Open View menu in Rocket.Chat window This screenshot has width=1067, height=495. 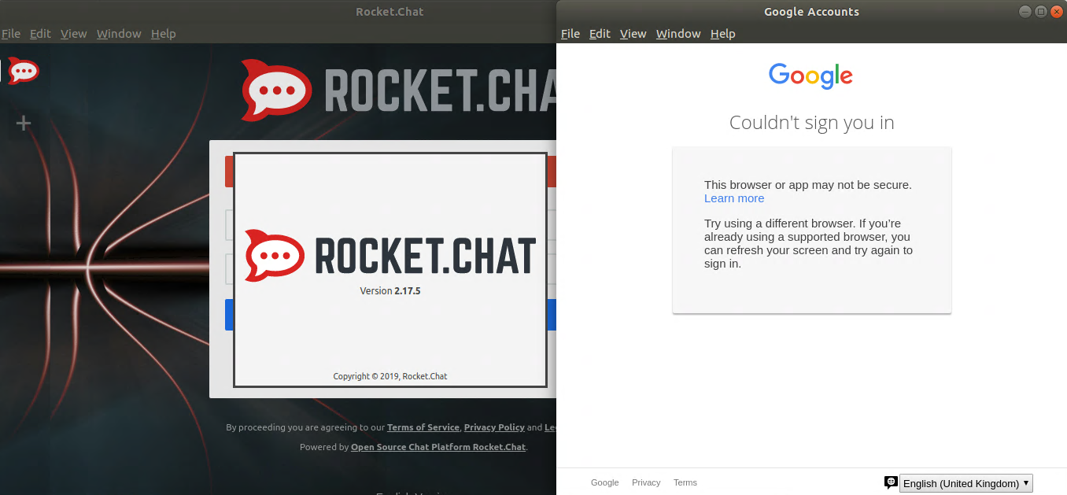pos(74,34)
